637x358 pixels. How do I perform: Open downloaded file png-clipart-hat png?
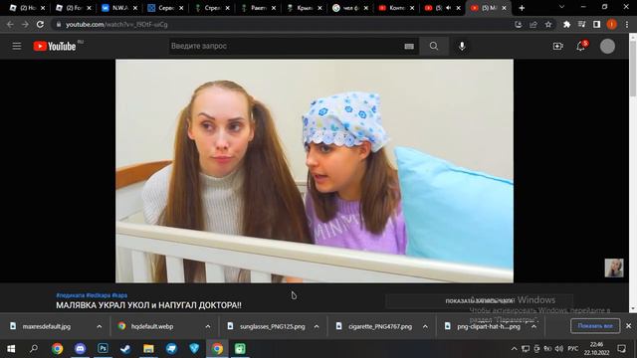(x=489, y=326)
